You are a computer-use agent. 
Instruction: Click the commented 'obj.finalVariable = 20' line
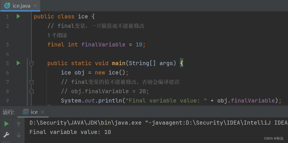(105, 91)
